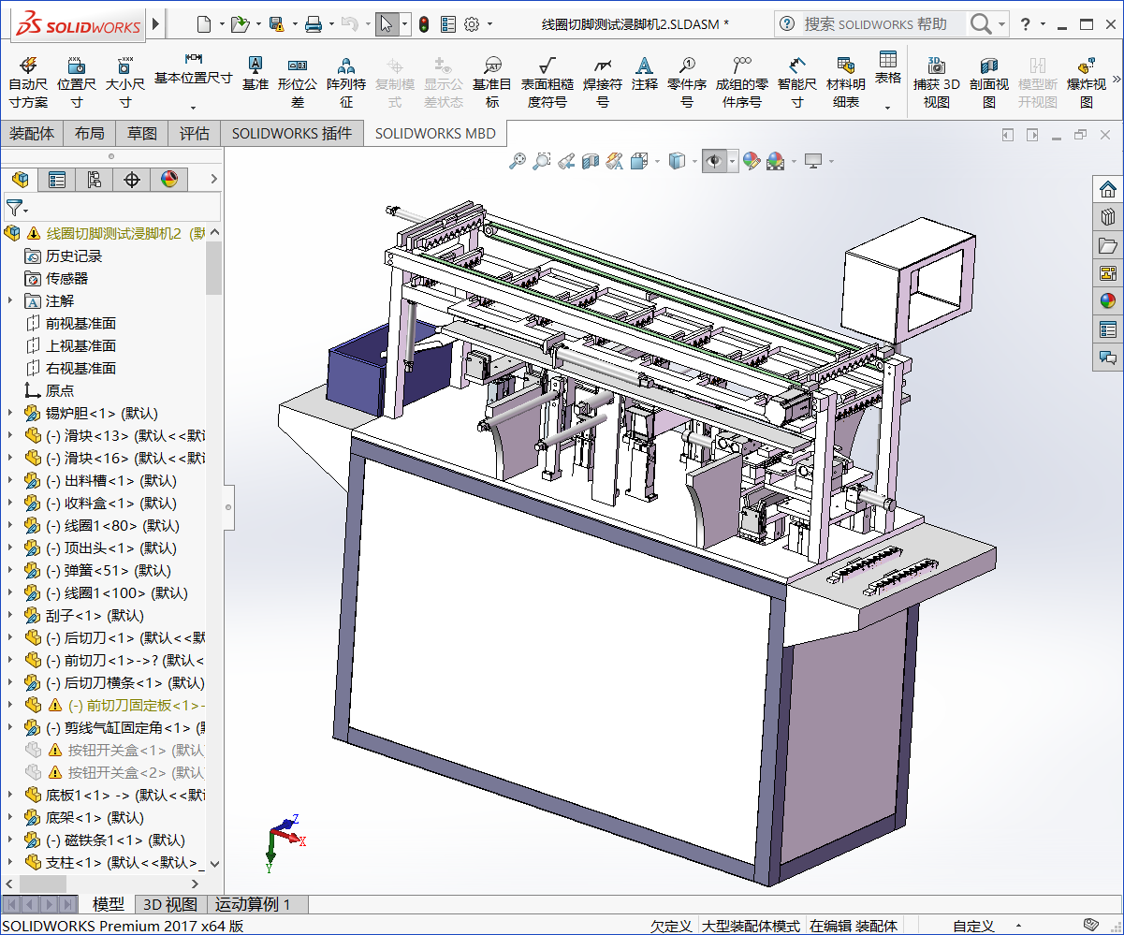Viewport: 1124px width, 935px height.
Task: Expand the 锡炉胆<1> tree node
Action: tap(10, 413)
